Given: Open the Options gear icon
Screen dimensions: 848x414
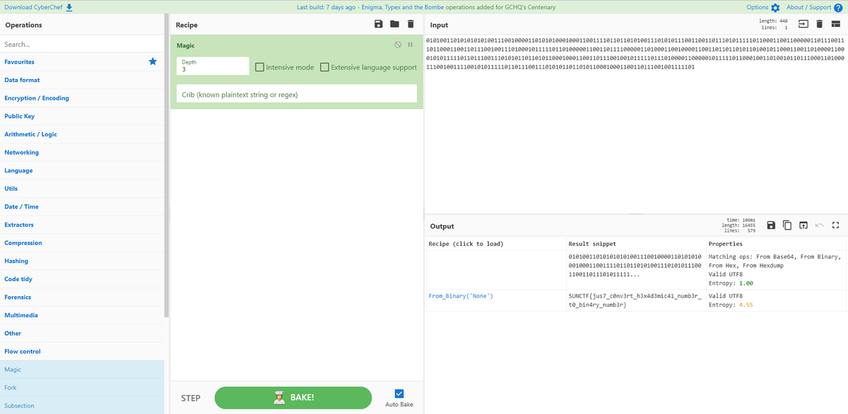Looking at the screenshot, I should click(x=775, y=8).
